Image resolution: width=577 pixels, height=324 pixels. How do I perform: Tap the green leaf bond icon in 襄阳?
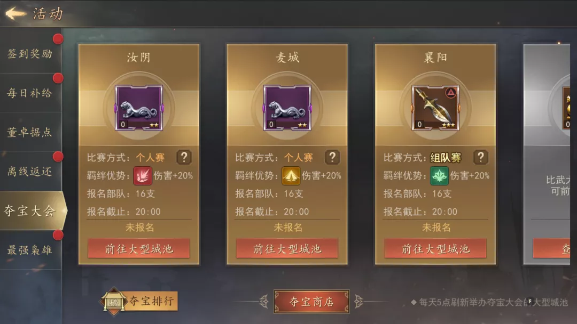[x=439, y=176]
